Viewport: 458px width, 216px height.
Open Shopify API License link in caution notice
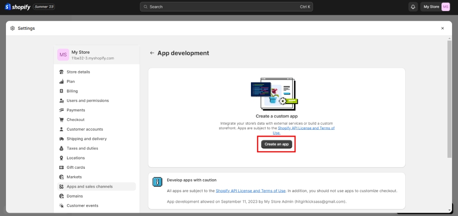(x=251, y=191)
